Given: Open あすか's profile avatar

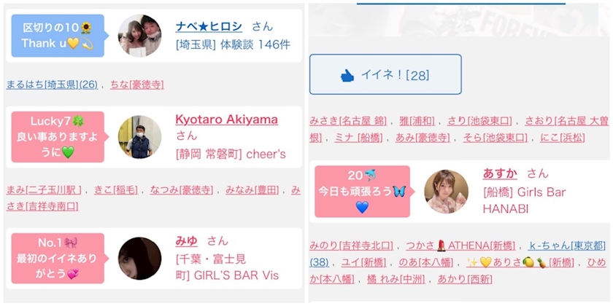Looking at the screenshot, I should click(446, 192).
